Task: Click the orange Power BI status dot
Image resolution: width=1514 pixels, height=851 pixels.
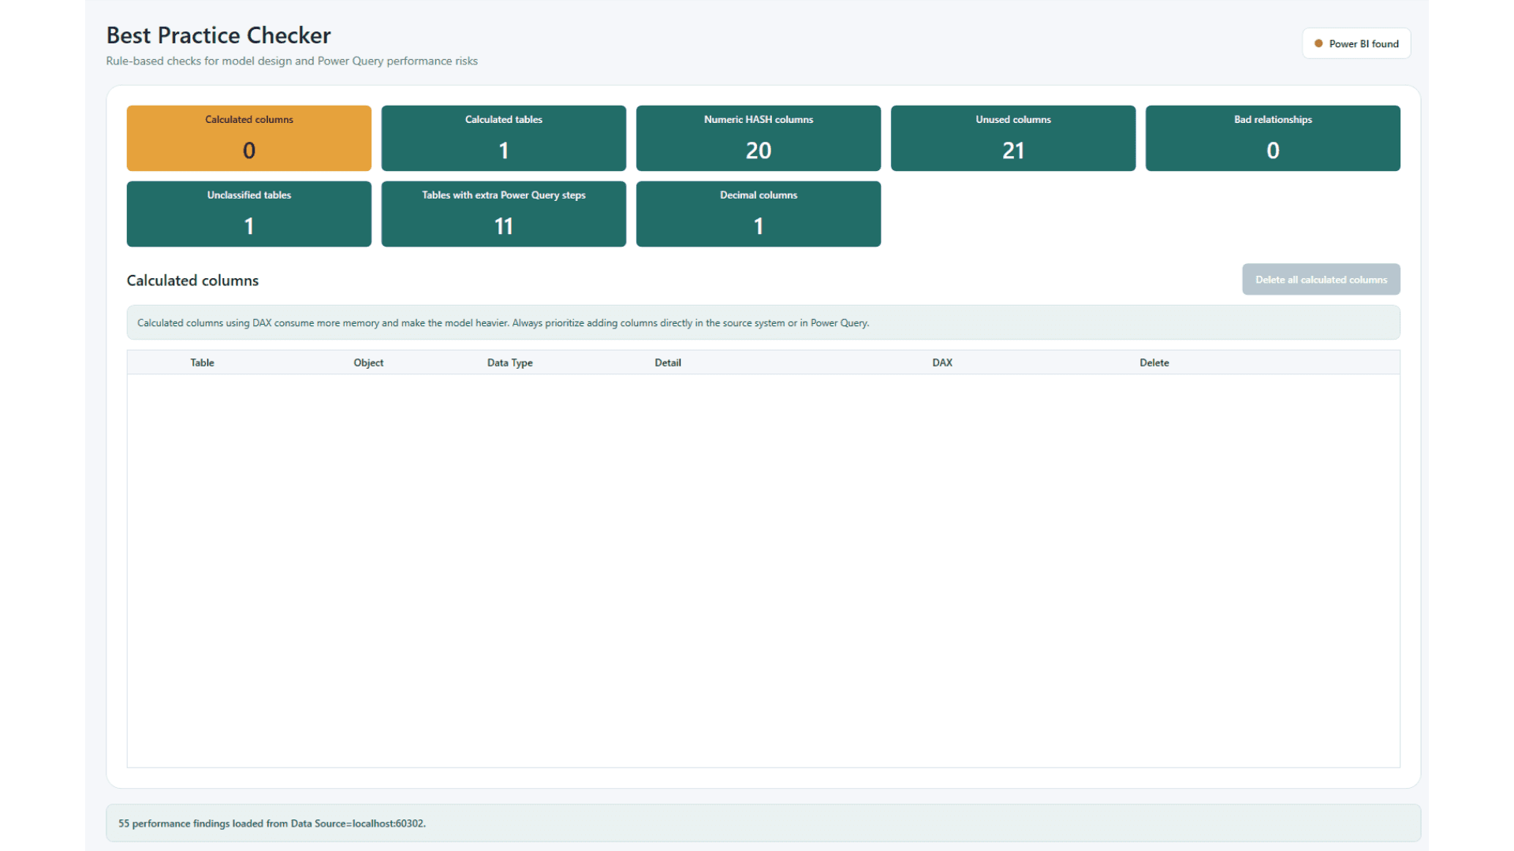Action: 1318,44
